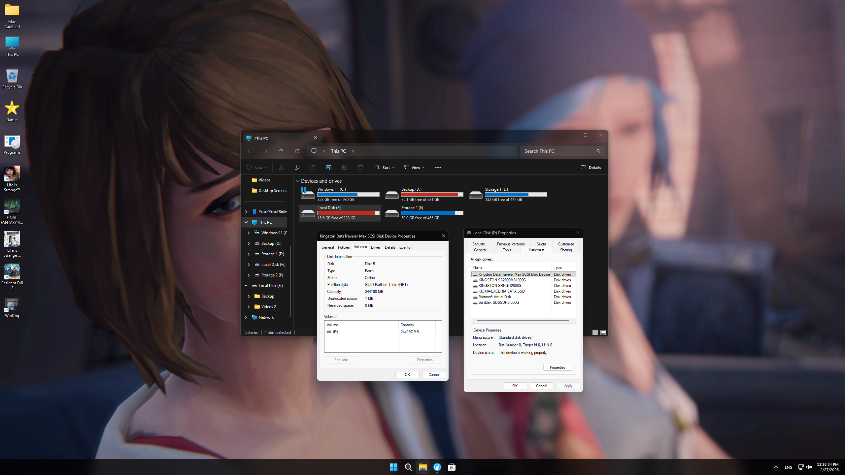
Task: Open the Windows Start menu
Action: click(393, 467)
